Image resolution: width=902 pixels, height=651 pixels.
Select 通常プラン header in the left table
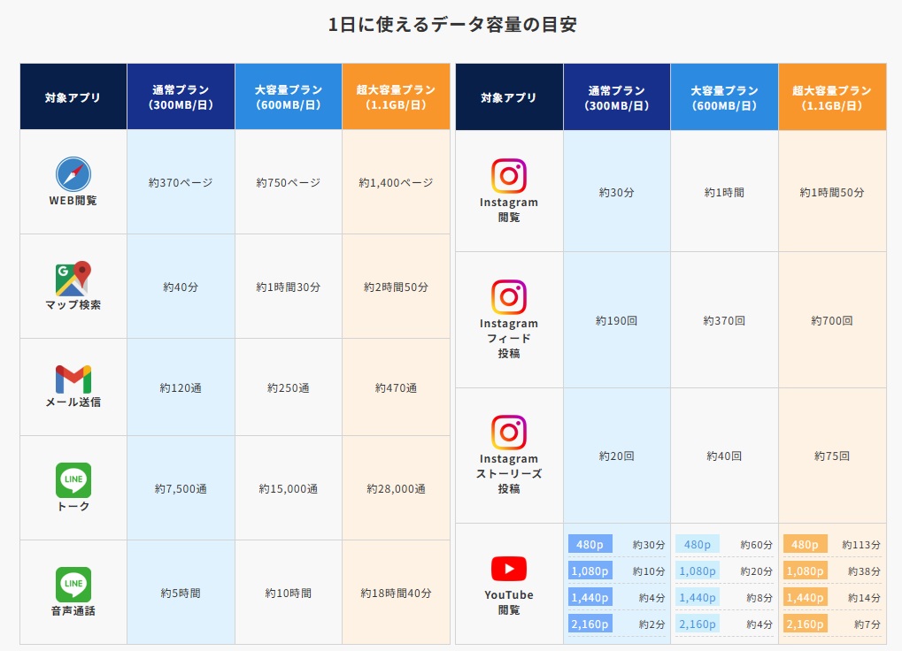[x=181, y=97]
